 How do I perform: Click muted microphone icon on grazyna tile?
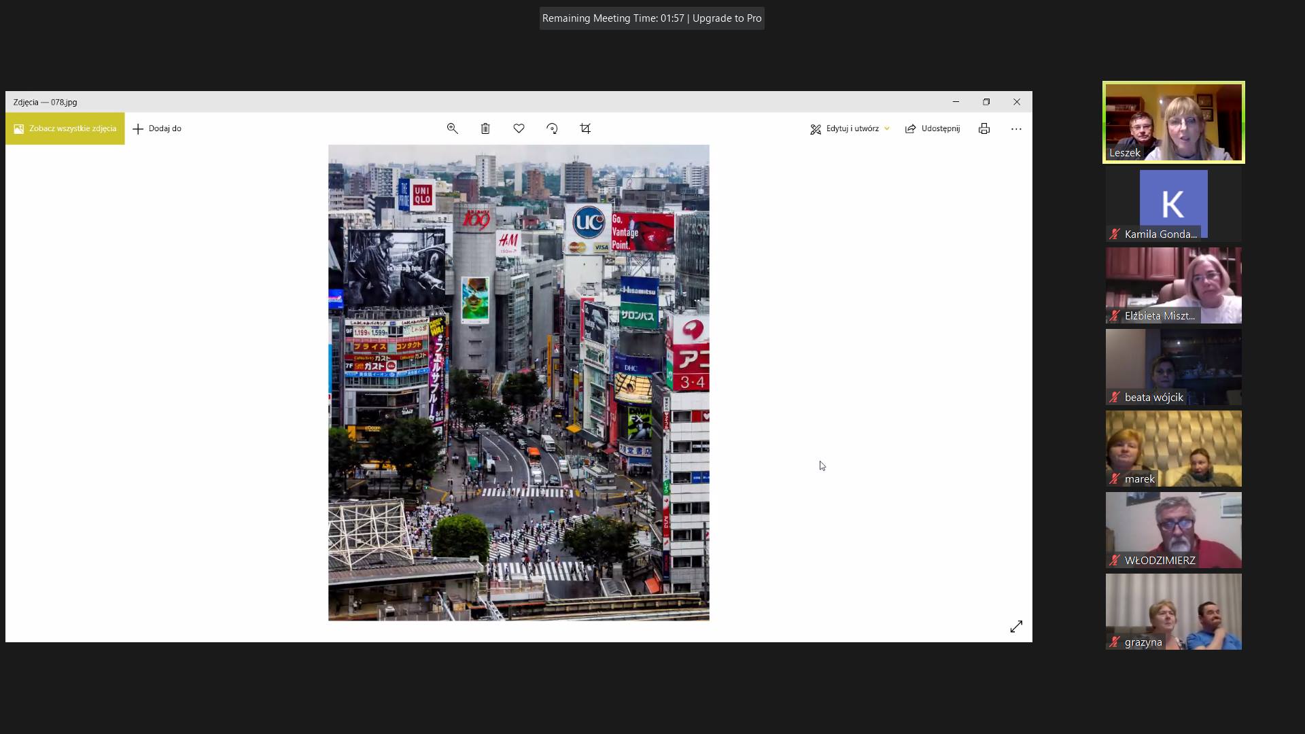[1115, 642]
